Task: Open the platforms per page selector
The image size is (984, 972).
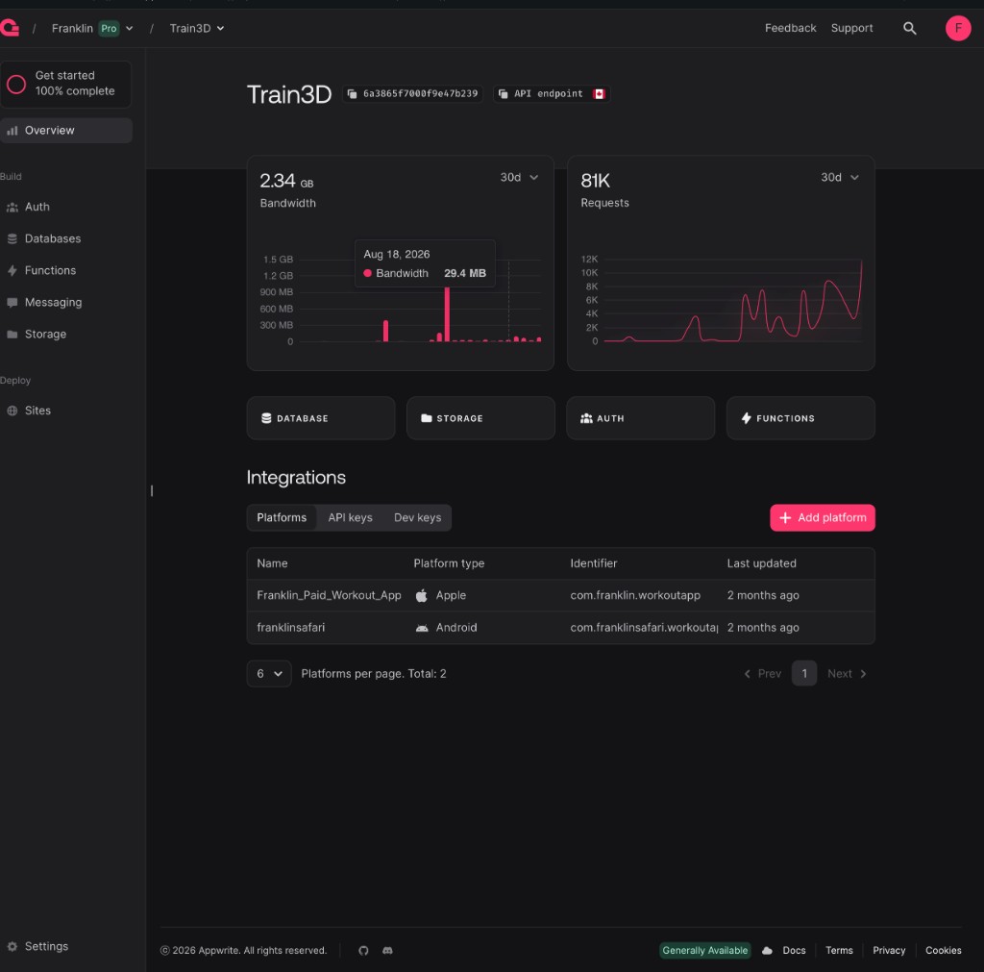Action: pyautogui.click(x=269, y=674)
